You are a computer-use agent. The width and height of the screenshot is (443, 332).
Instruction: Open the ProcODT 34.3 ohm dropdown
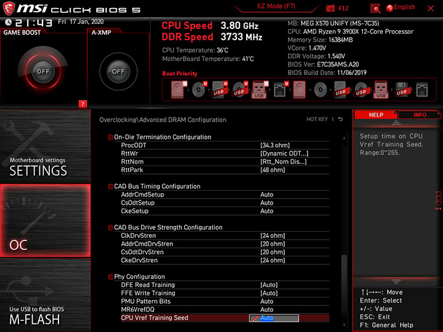point(275,145)
